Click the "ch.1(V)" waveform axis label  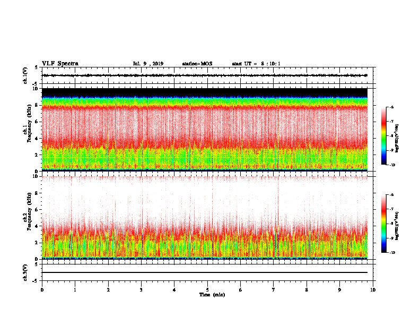[25, 75]
